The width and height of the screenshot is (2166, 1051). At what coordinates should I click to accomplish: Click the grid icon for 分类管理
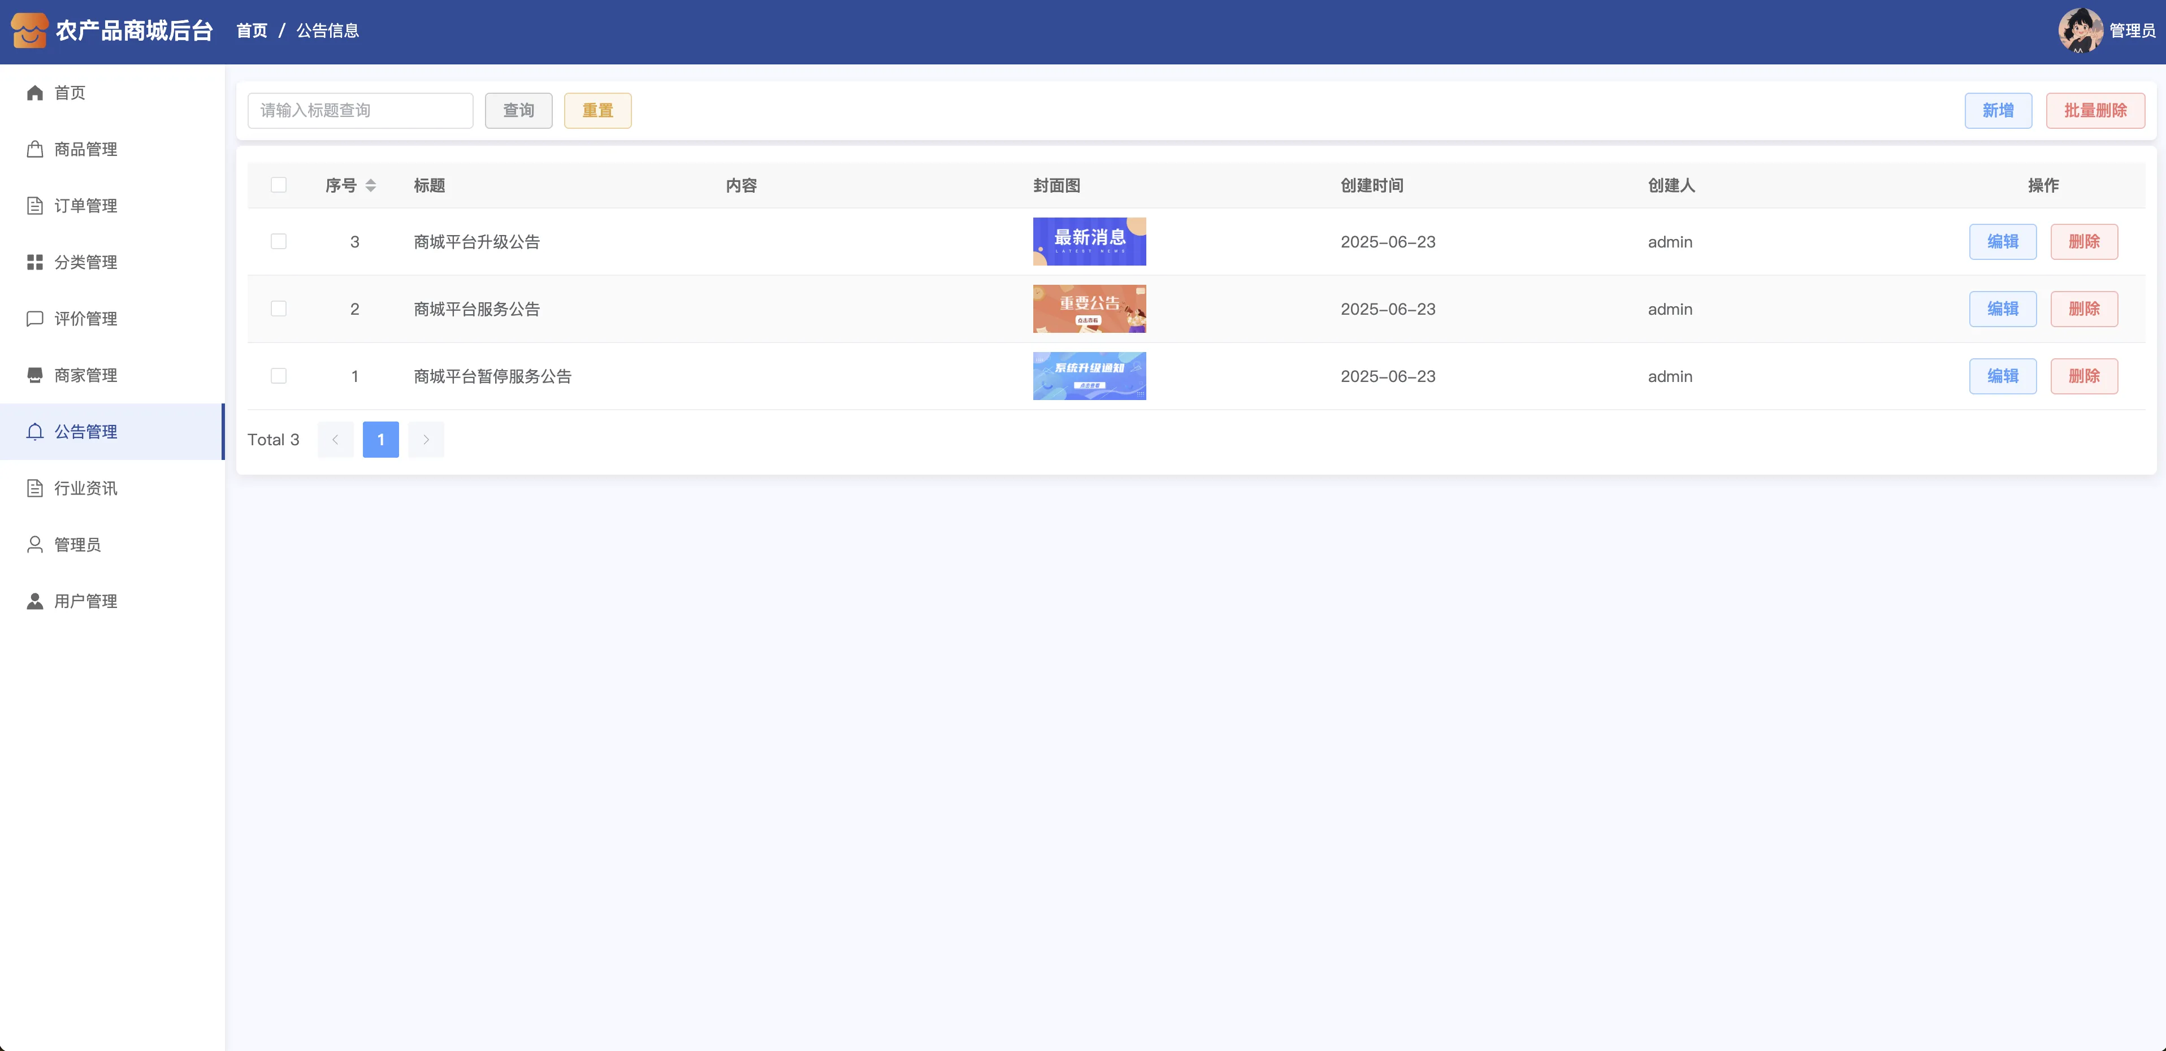34,262
